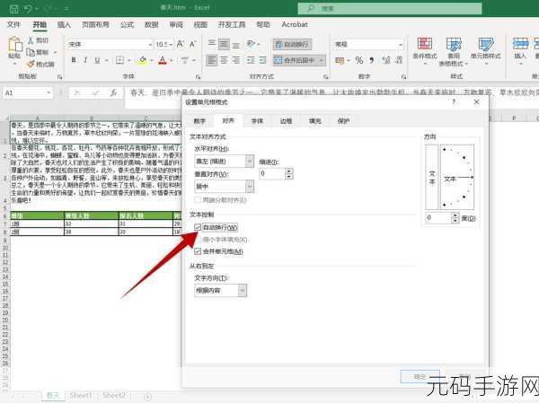This screenshot has height=403, width=539.
Task: Click the decrease indent icon
Action: point(251,60)
